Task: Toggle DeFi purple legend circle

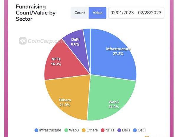Action: click(x=119, y=130)
